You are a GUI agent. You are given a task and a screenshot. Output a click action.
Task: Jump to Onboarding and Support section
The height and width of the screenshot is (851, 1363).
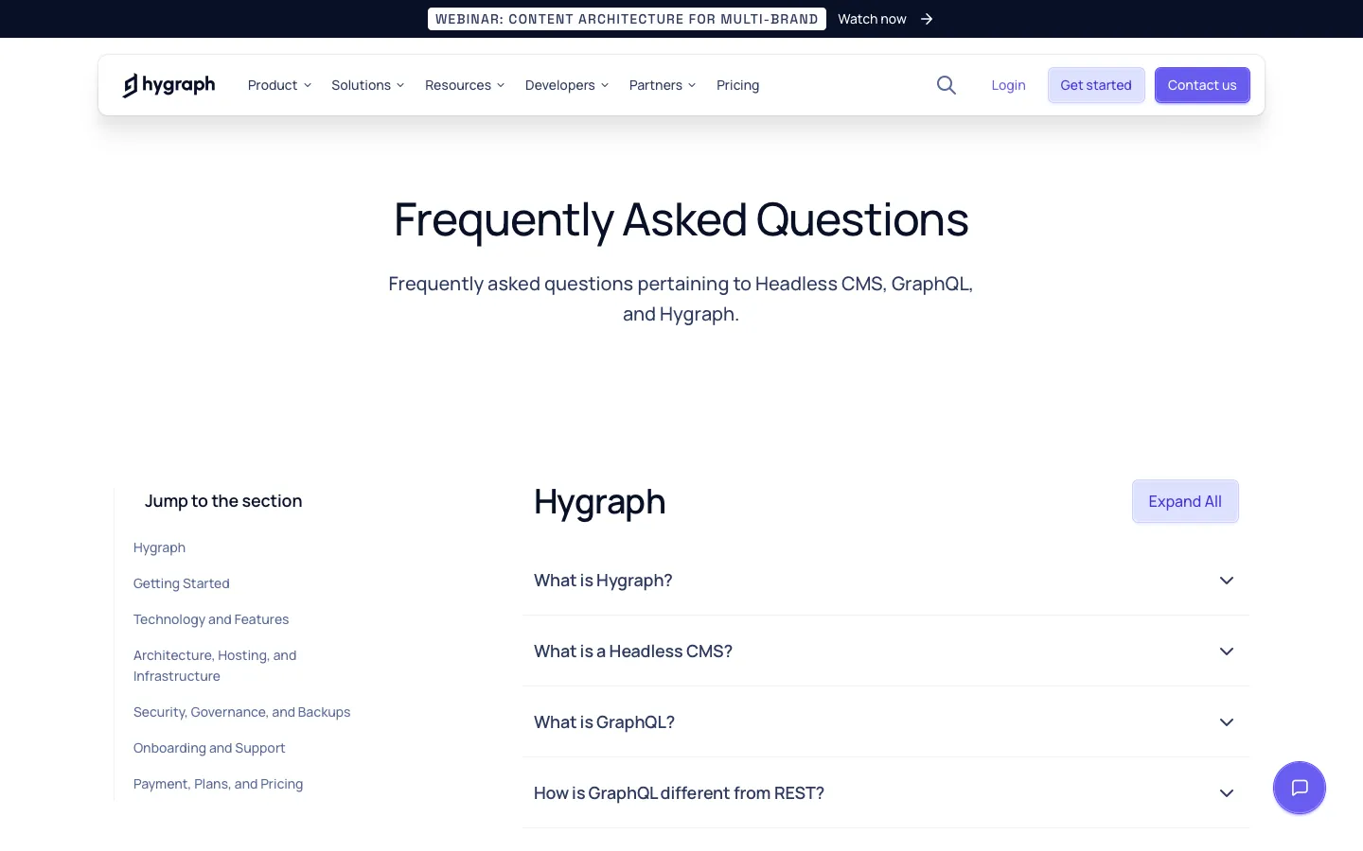(x=209, y=748)
